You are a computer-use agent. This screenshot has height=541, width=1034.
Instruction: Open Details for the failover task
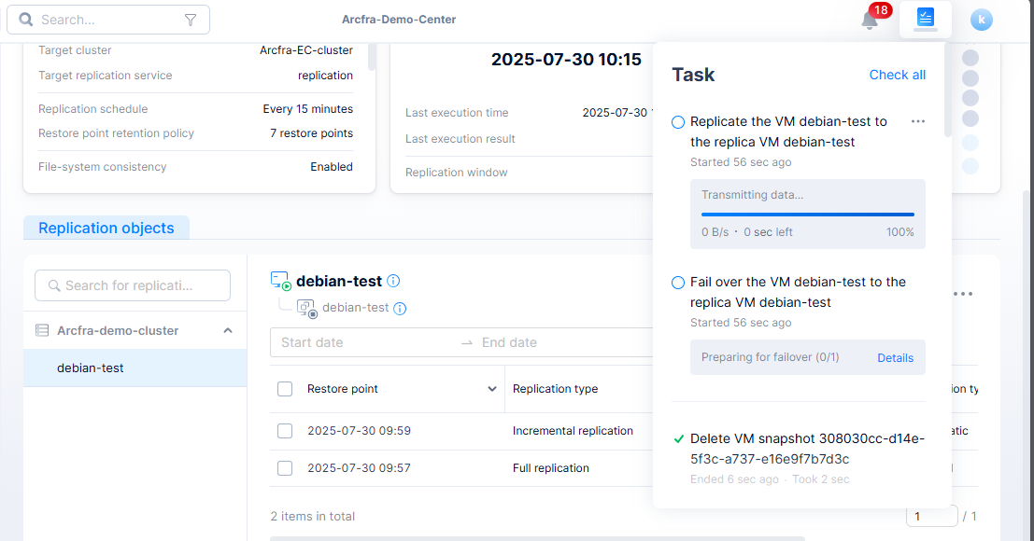point(895,358)
